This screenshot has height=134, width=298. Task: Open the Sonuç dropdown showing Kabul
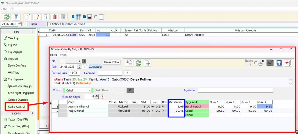tap(78, 90)
